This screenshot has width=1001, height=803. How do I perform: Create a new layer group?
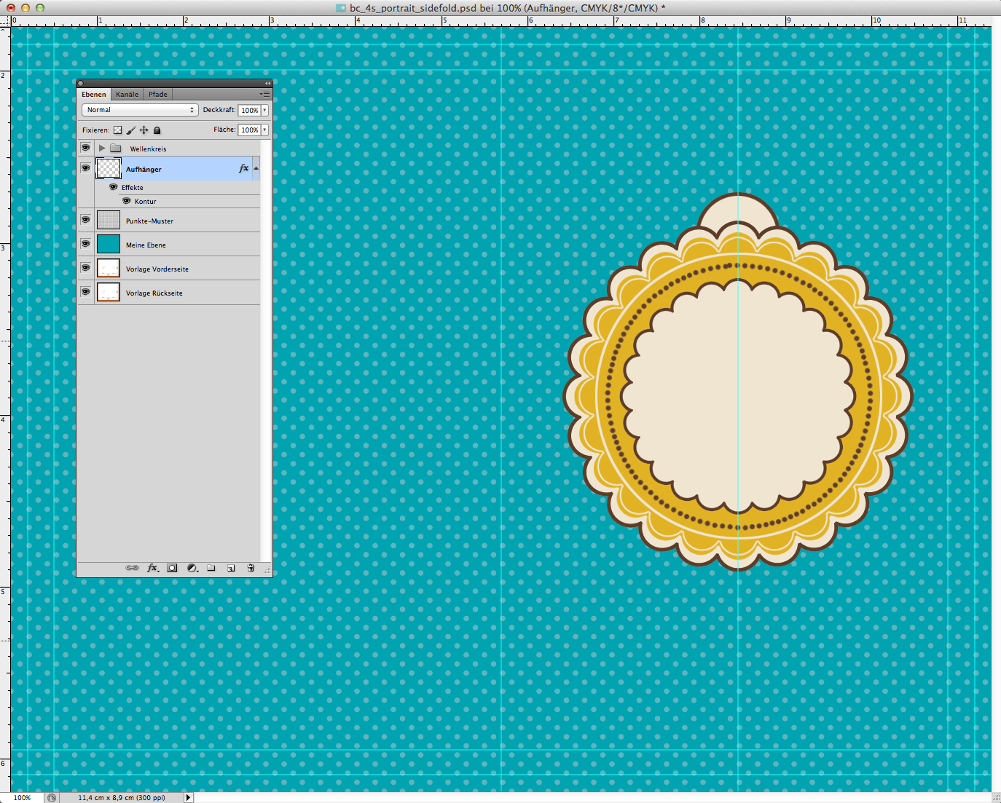(x=211, y=568)
